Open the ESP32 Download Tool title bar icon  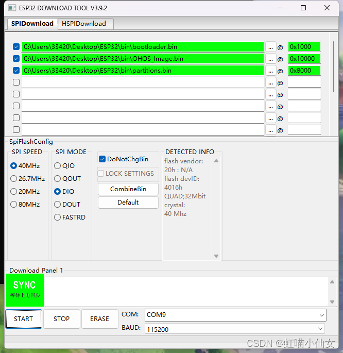tap(12, 8)
